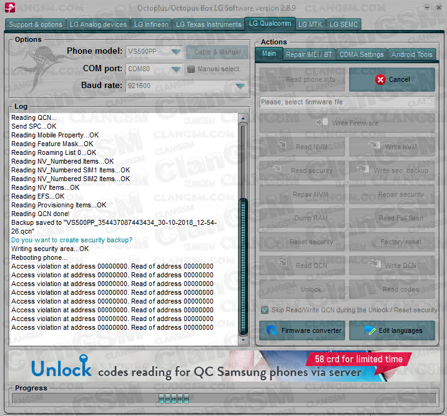Open the Repair IMEI / BT tab
Screen dimensions: 447x416
pos(309,54)
